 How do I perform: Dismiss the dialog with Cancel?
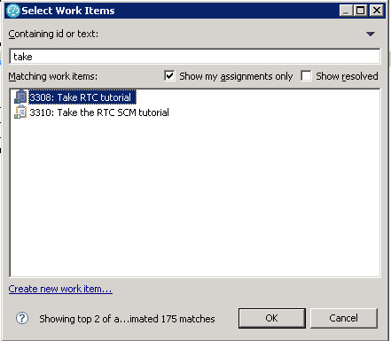(x=344, y=318)
